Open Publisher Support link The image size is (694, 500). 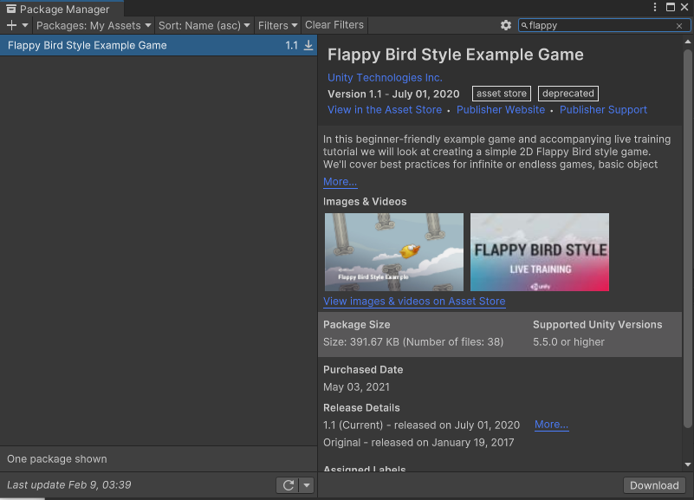point(603,110)
